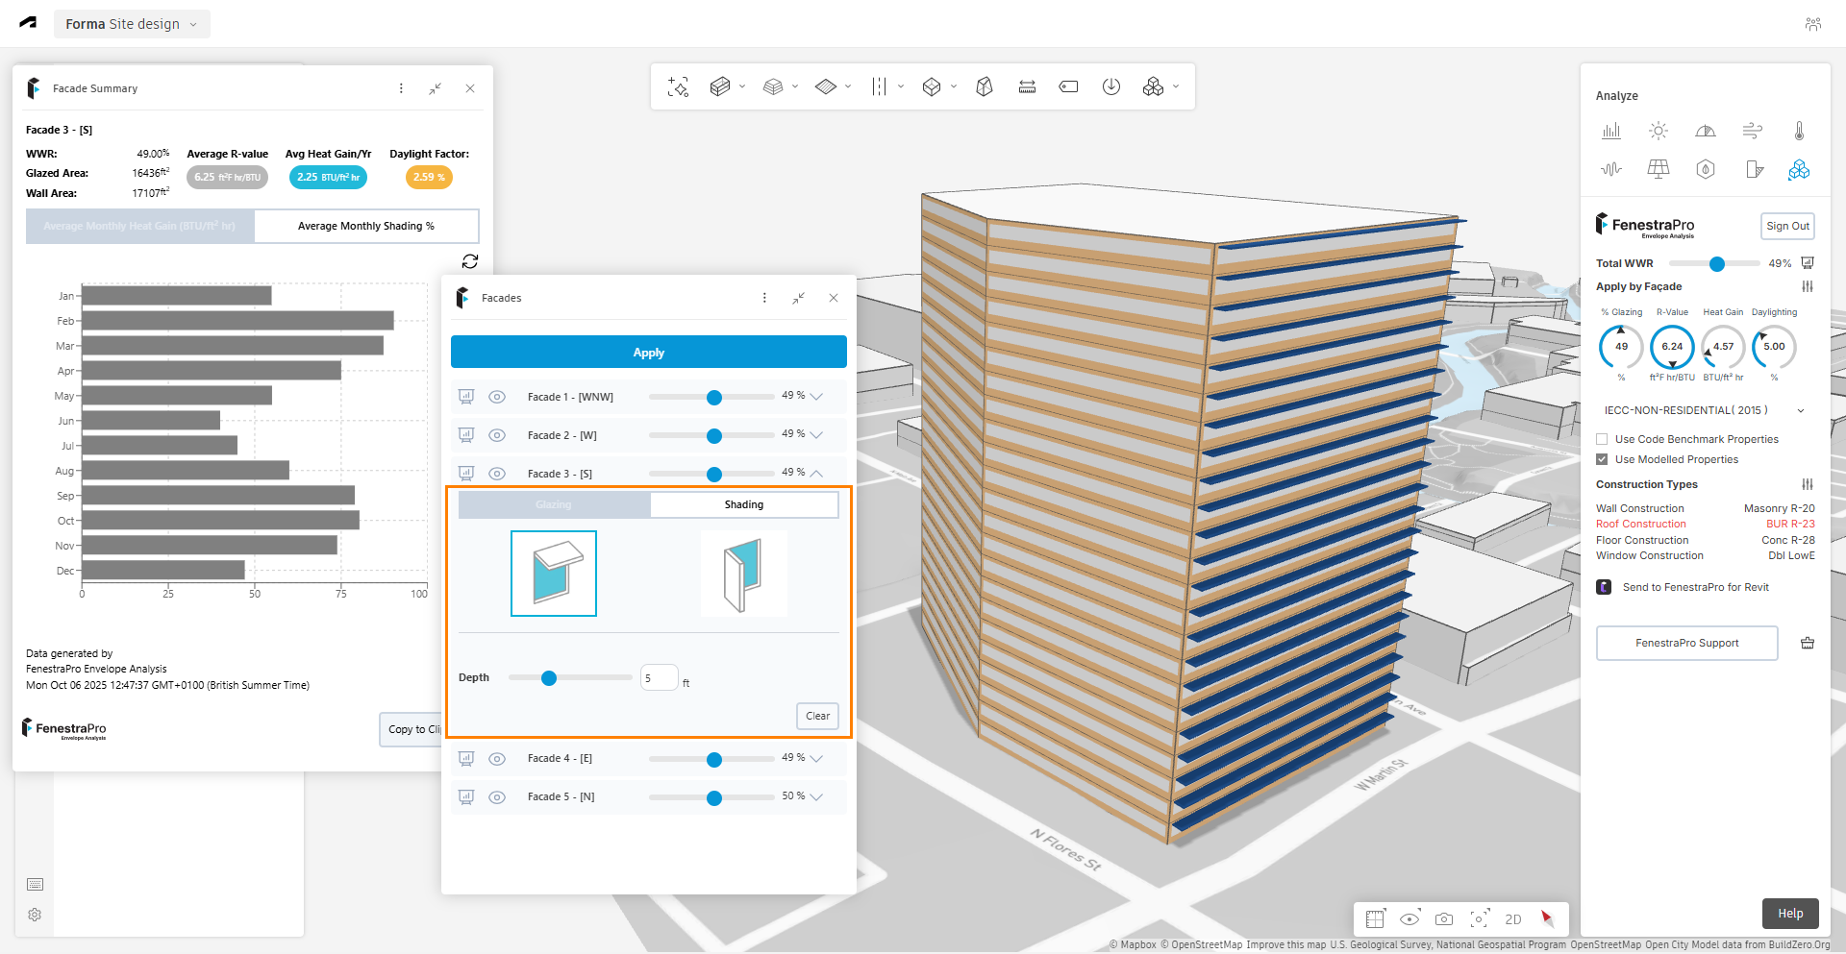Expand Facade 4 - [E] settings chevron
This screenshot has width=1846, height=954.
point(816,759)
